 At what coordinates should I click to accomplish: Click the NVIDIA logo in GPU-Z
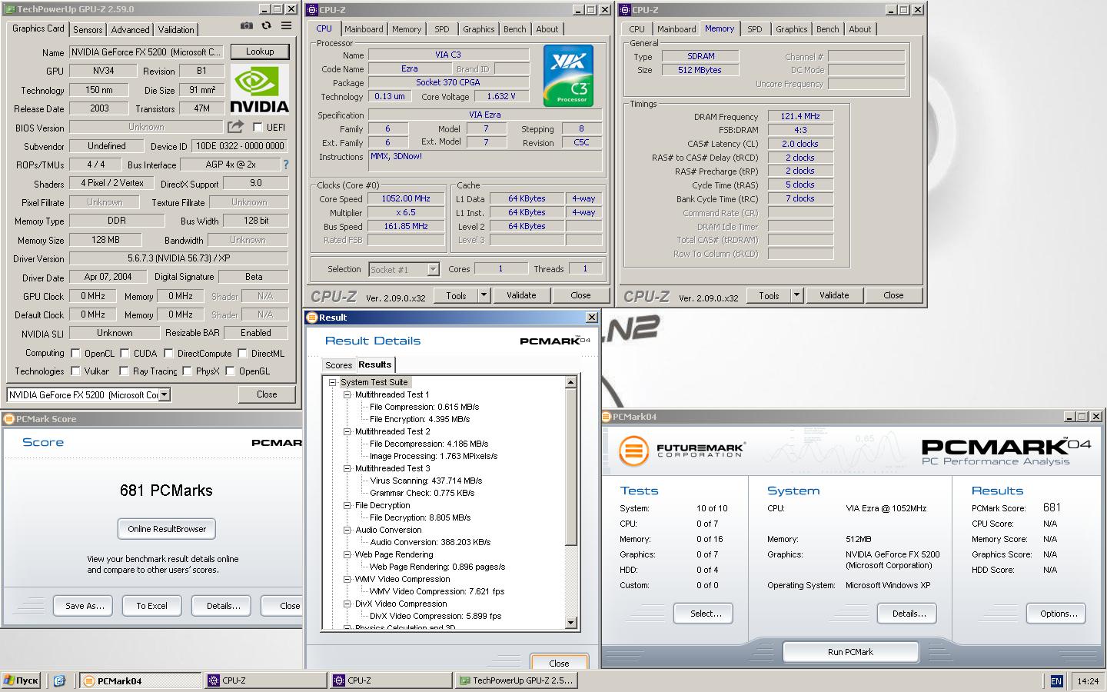(x=259, y=90)
